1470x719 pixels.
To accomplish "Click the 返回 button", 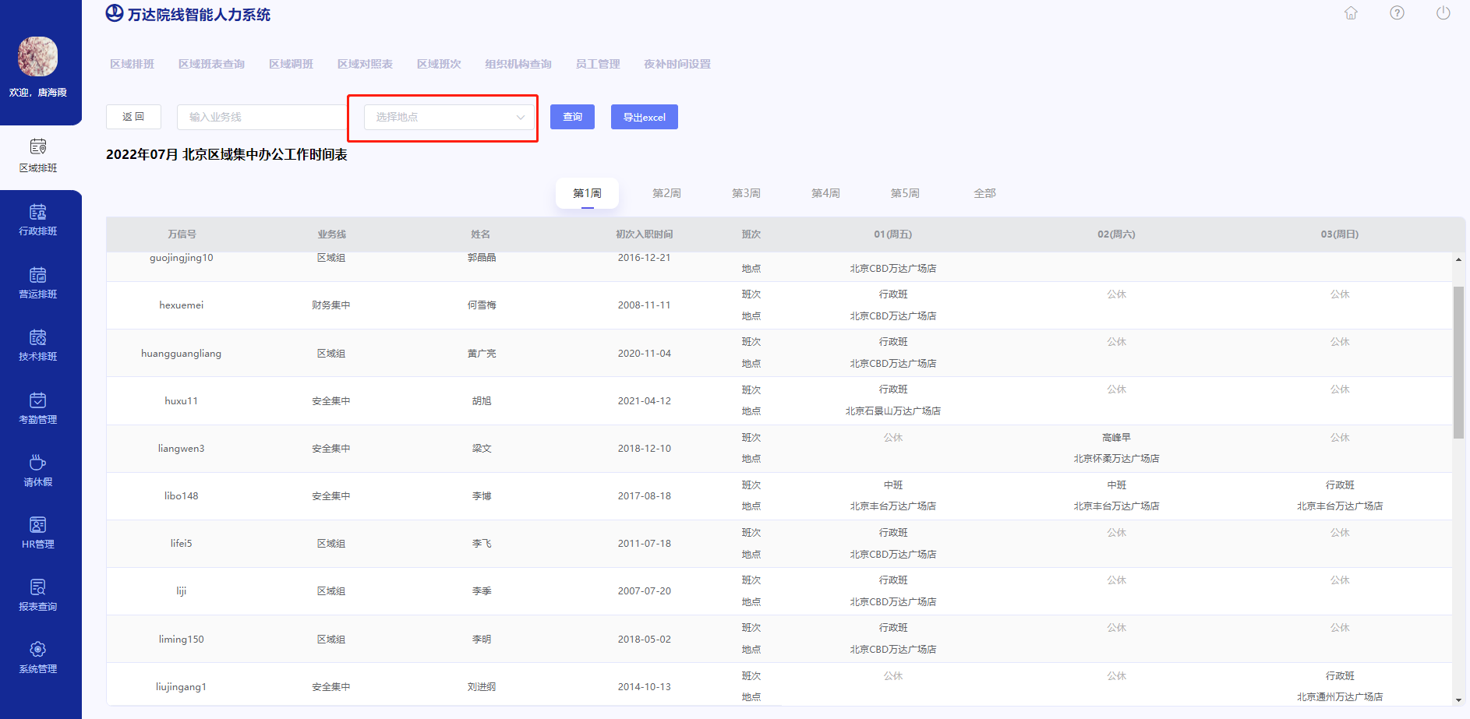I will [133, 117].
